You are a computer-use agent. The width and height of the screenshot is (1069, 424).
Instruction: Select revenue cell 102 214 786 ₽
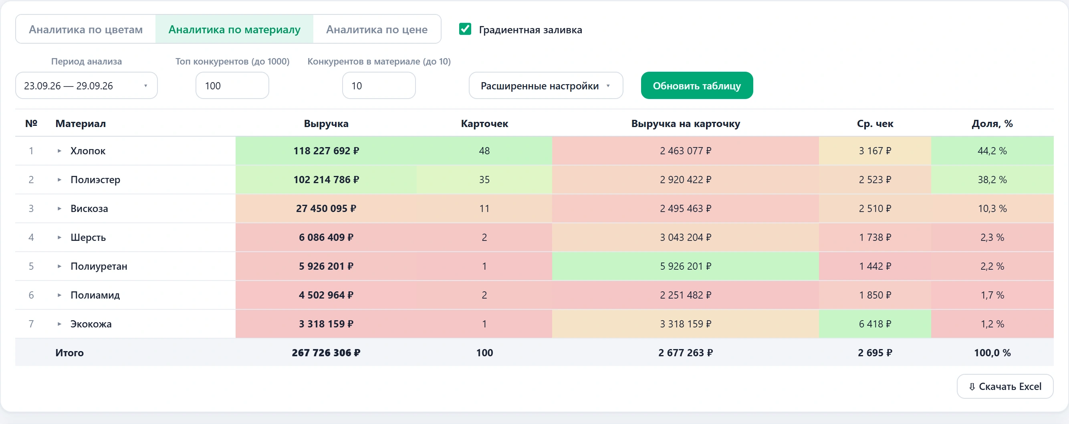pyautogui.click(x=326, y=180)
